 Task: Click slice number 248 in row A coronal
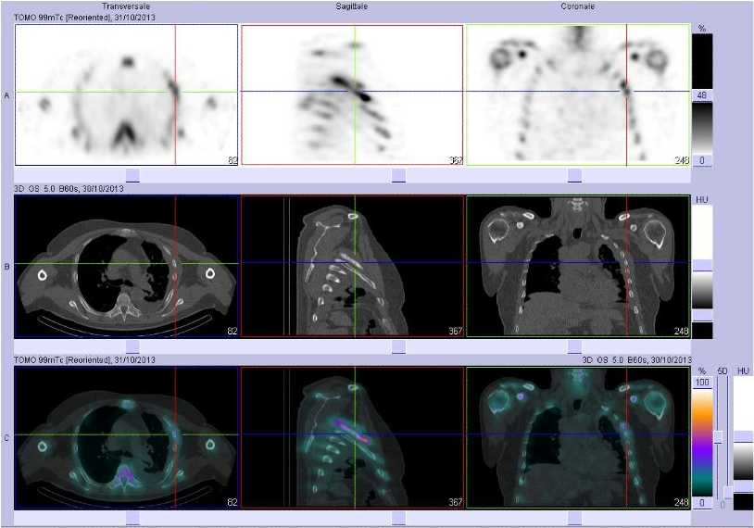pyautogui.click(x=682, y=160)
